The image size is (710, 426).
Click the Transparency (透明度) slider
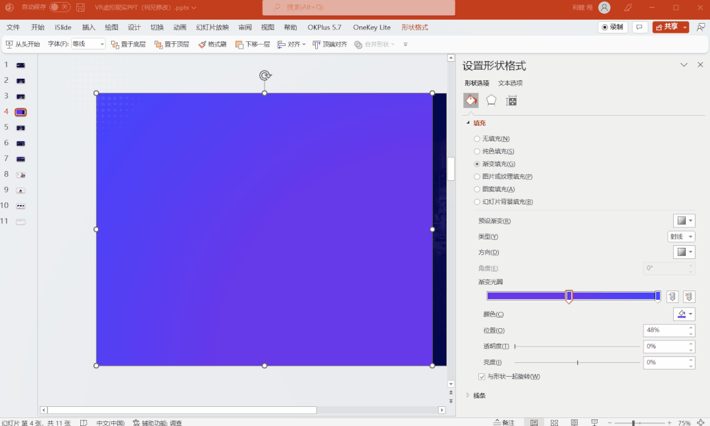pyautogui.click(x=577, y=346)
